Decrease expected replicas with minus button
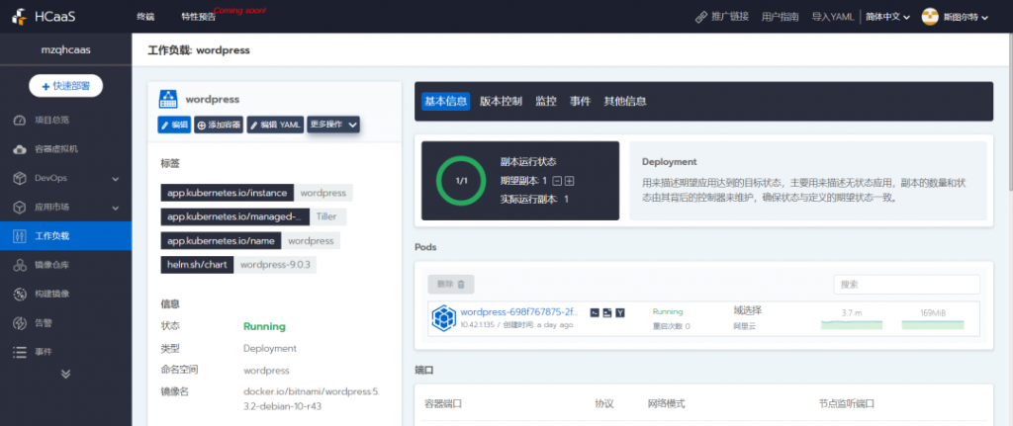The image size is (1013, 426). [x=557, y=181]
